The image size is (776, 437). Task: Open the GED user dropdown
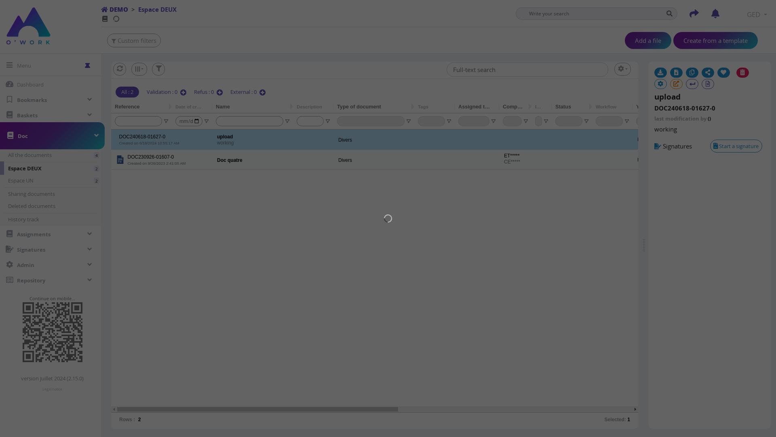[x=757, y=15]
